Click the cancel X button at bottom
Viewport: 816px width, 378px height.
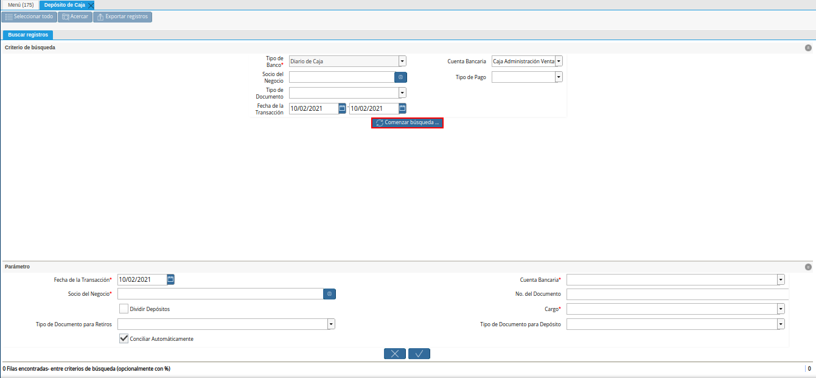coord(395,354)
